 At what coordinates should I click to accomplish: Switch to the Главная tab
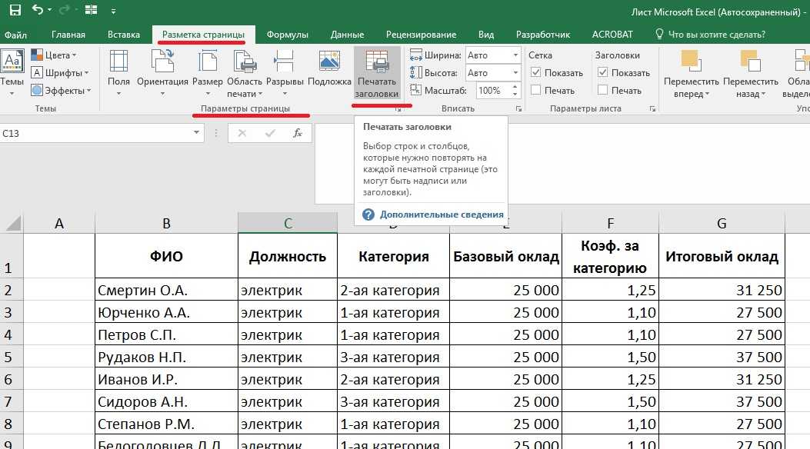click(x=68, y=35)
